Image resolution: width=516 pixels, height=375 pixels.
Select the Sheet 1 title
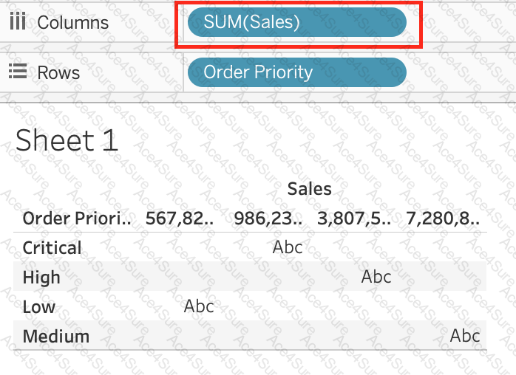67,140
